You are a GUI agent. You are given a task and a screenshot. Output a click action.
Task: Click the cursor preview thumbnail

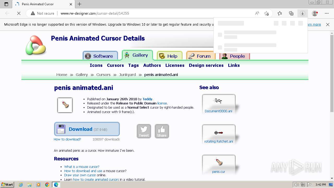tap(65, 105)
